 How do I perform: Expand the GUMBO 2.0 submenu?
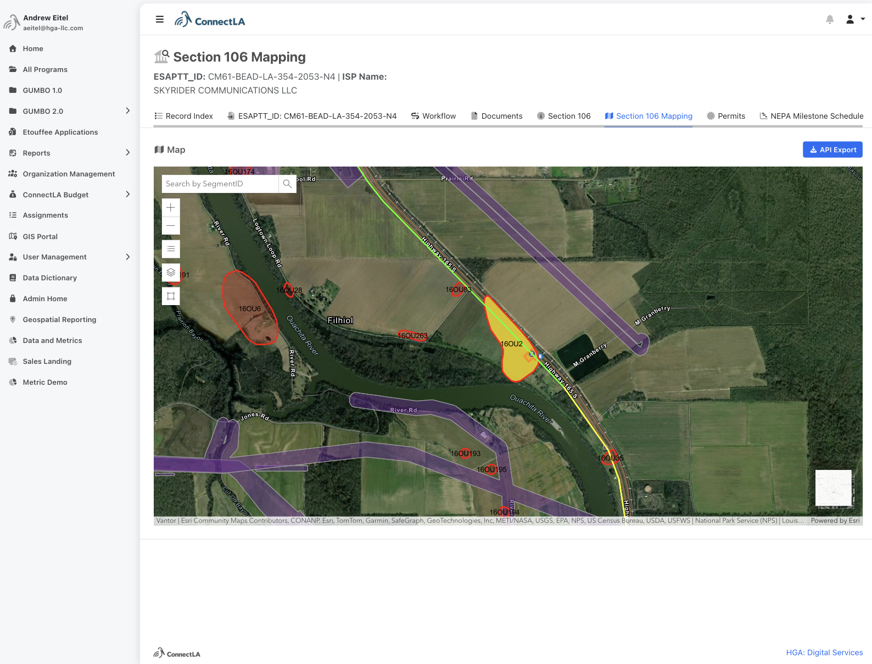tap(128, 111)
